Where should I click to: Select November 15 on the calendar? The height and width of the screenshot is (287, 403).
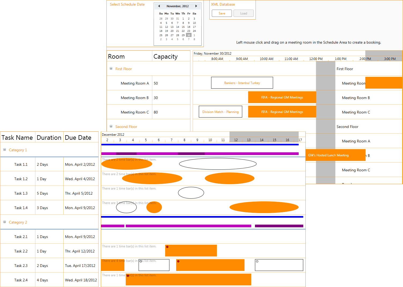coord(183,27)
